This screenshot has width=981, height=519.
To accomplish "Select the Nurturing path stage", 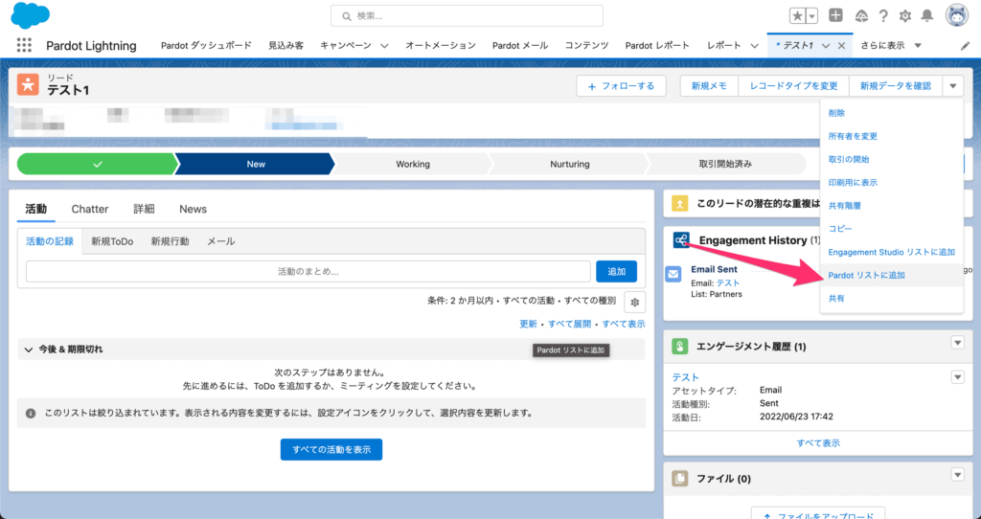I will [x=569, y=164].
